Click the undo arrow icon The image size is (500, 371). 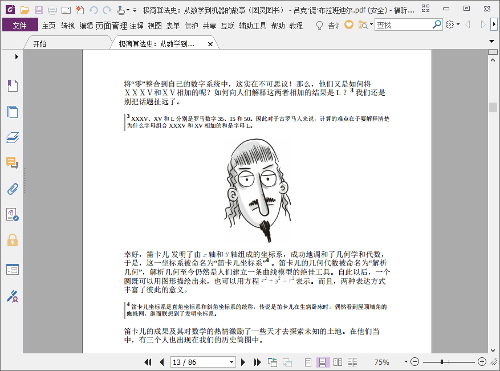click(x=94, y=10)
